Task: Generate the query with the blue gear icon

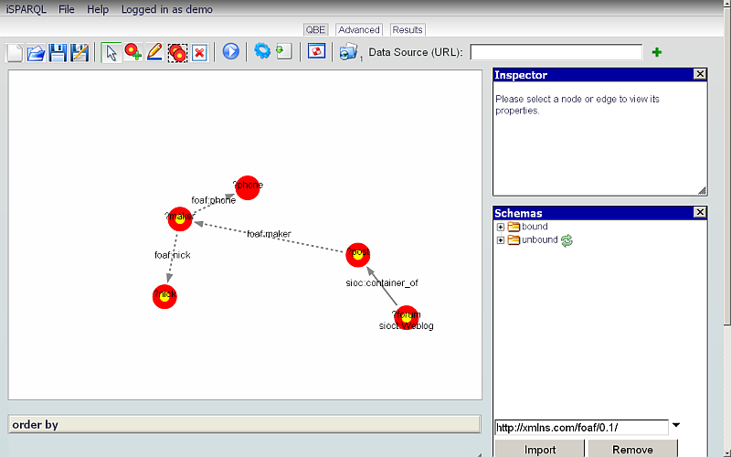Action: pos(262,50)
